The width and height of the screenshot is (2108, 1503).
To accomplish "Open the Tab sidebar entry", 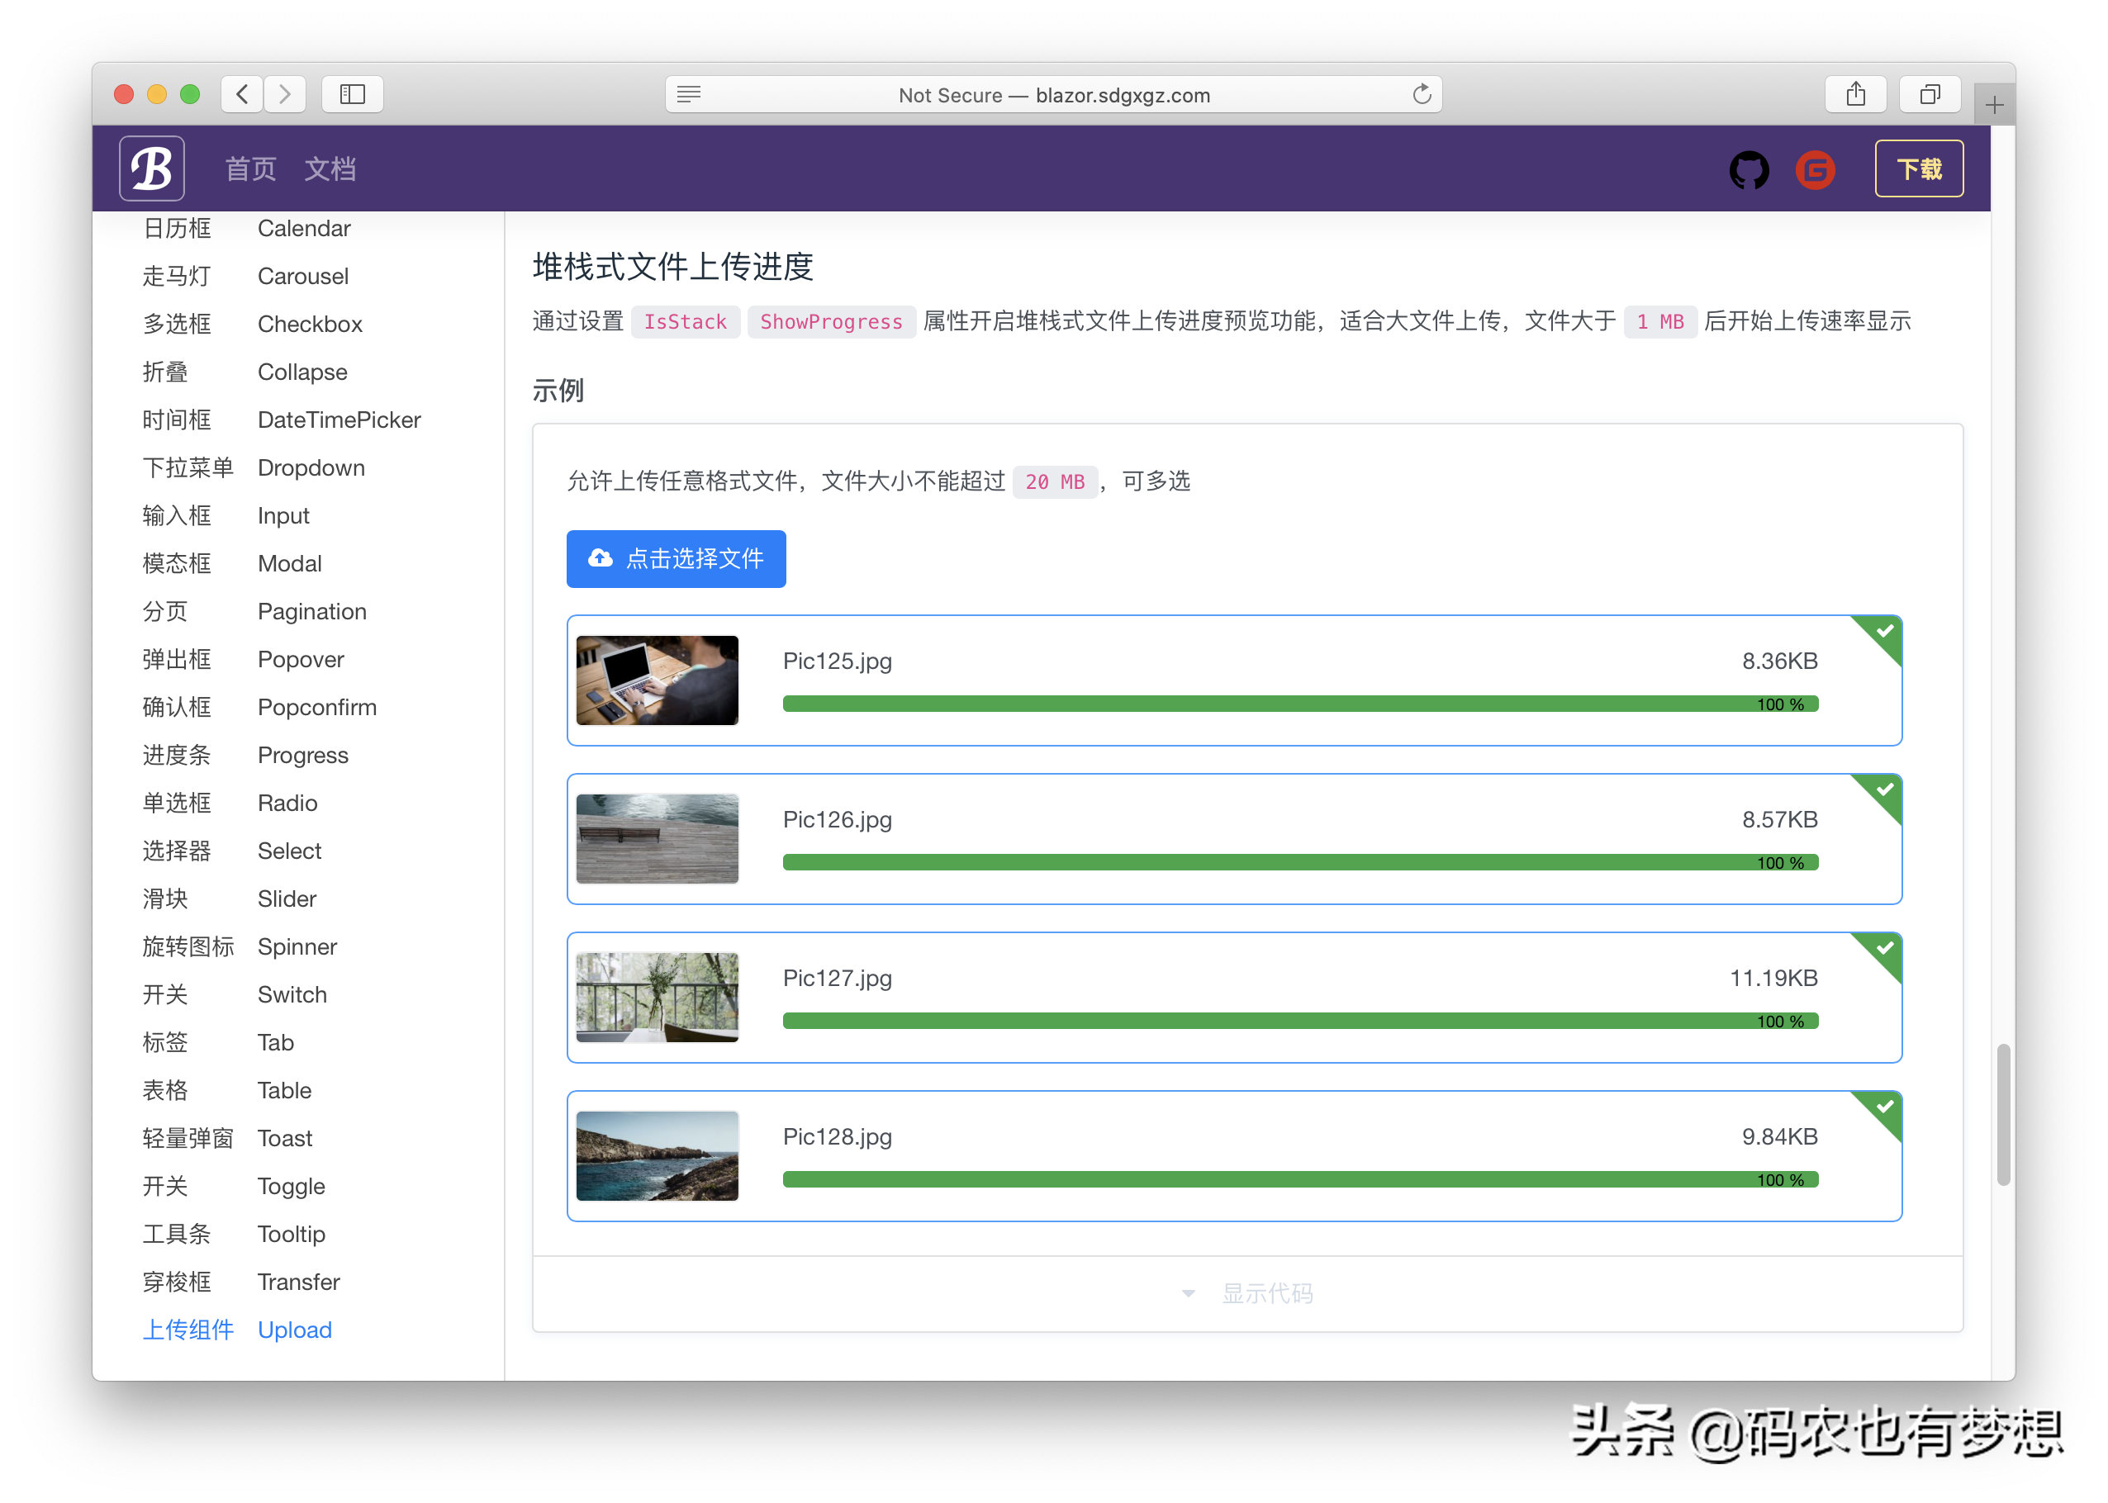I will [276, 1043].
